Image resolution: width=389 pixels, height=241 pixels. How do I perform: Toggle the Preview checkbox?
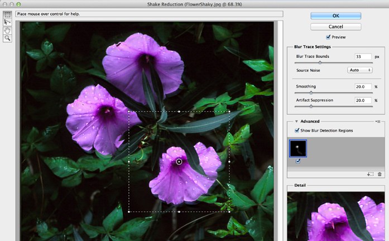328,37
